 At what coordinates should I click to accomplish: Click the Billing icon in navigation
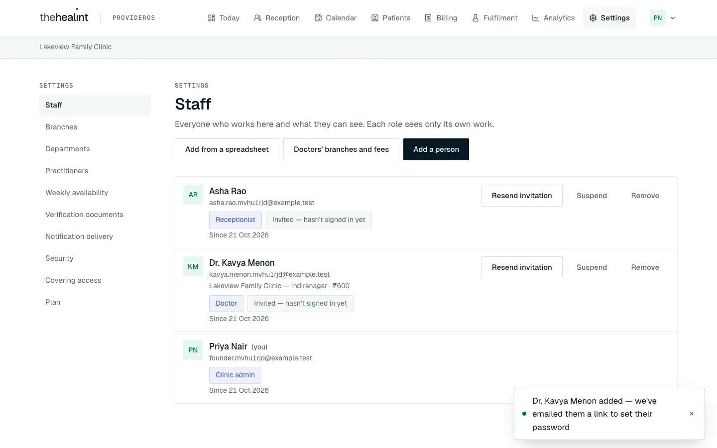(x=428, y=18)
